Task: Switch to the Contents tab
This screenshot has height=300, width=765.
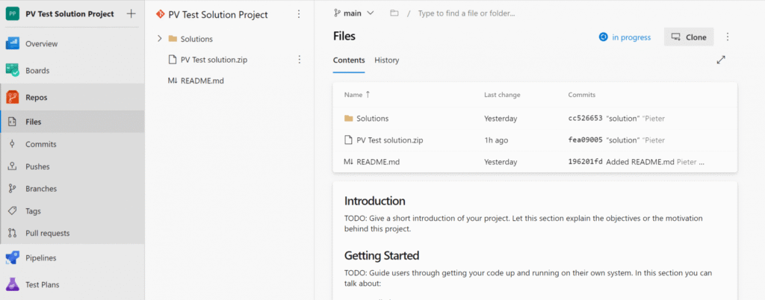Action: tap(349, 60)
